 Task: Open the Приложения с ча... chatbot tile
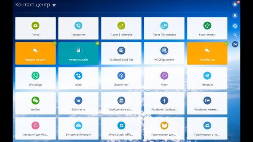(207, 128)
